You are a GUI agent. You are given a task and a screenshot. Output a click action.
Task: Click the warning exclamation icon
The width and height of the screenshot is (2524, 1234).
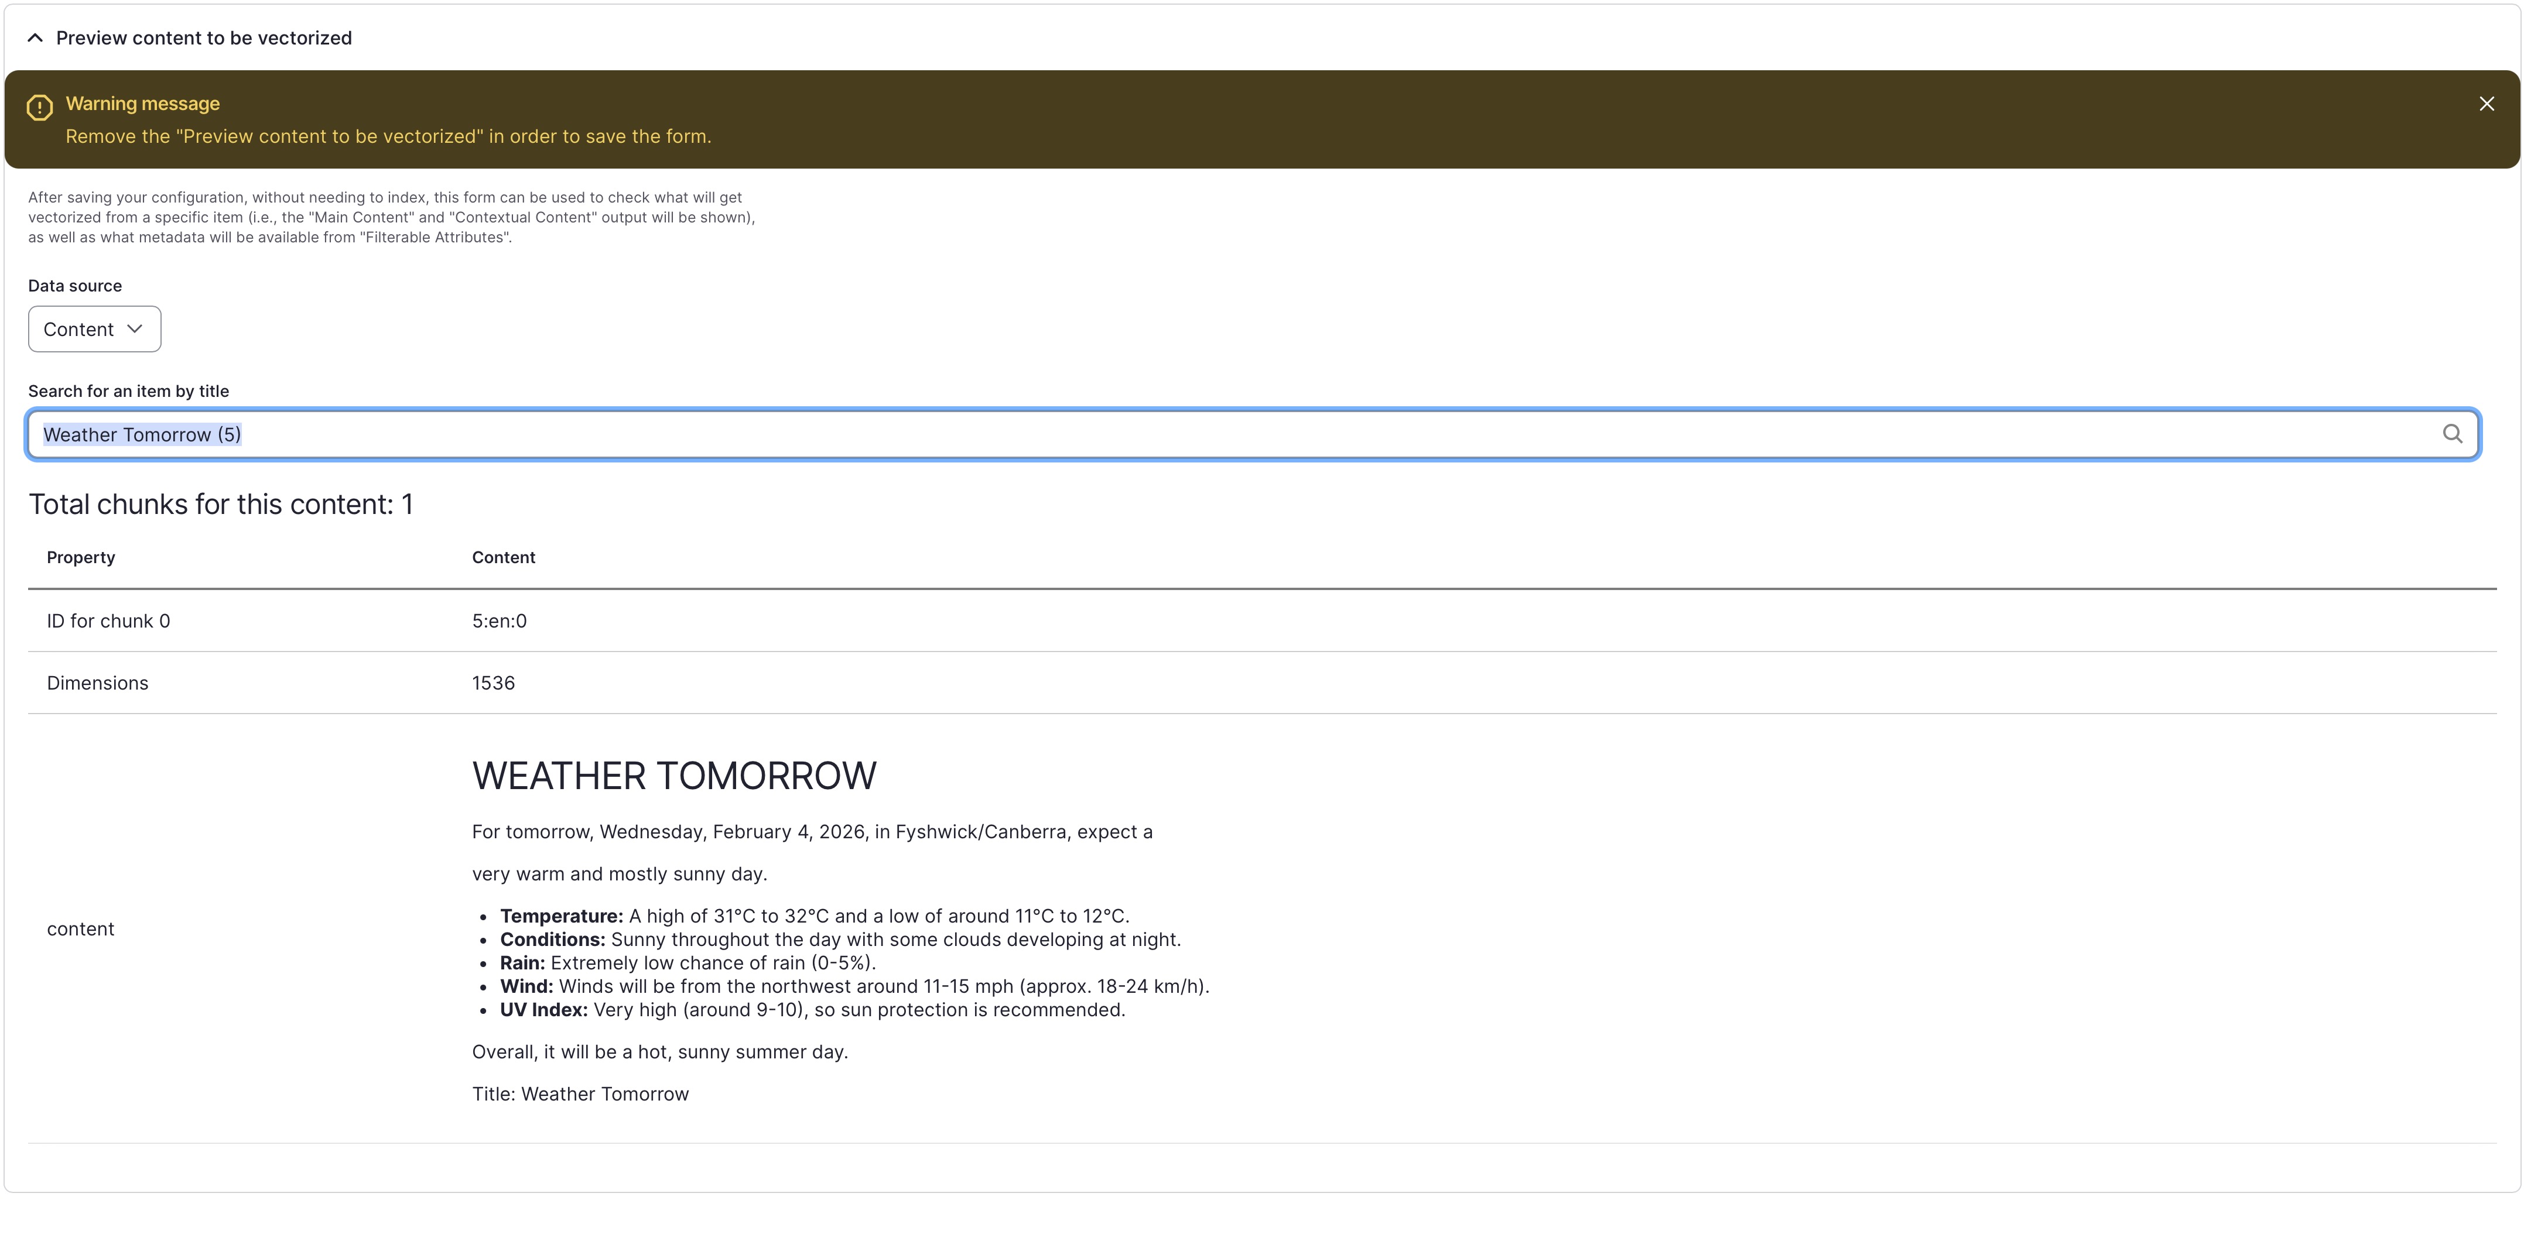(x=39, y=108)
